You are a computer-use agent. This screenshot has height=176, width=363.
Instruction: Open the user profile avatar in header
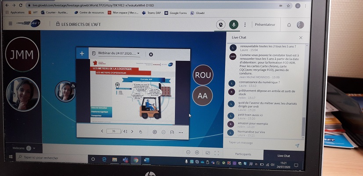300,25
